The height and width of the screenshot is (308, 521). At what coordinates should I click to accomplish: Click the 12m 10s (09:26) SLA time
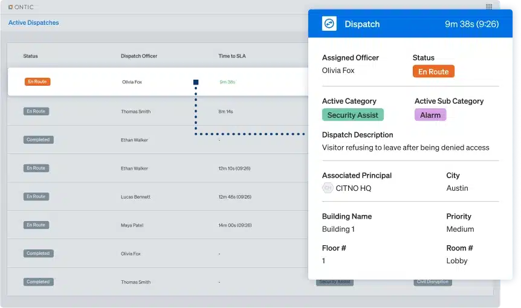tap(235, 168)
